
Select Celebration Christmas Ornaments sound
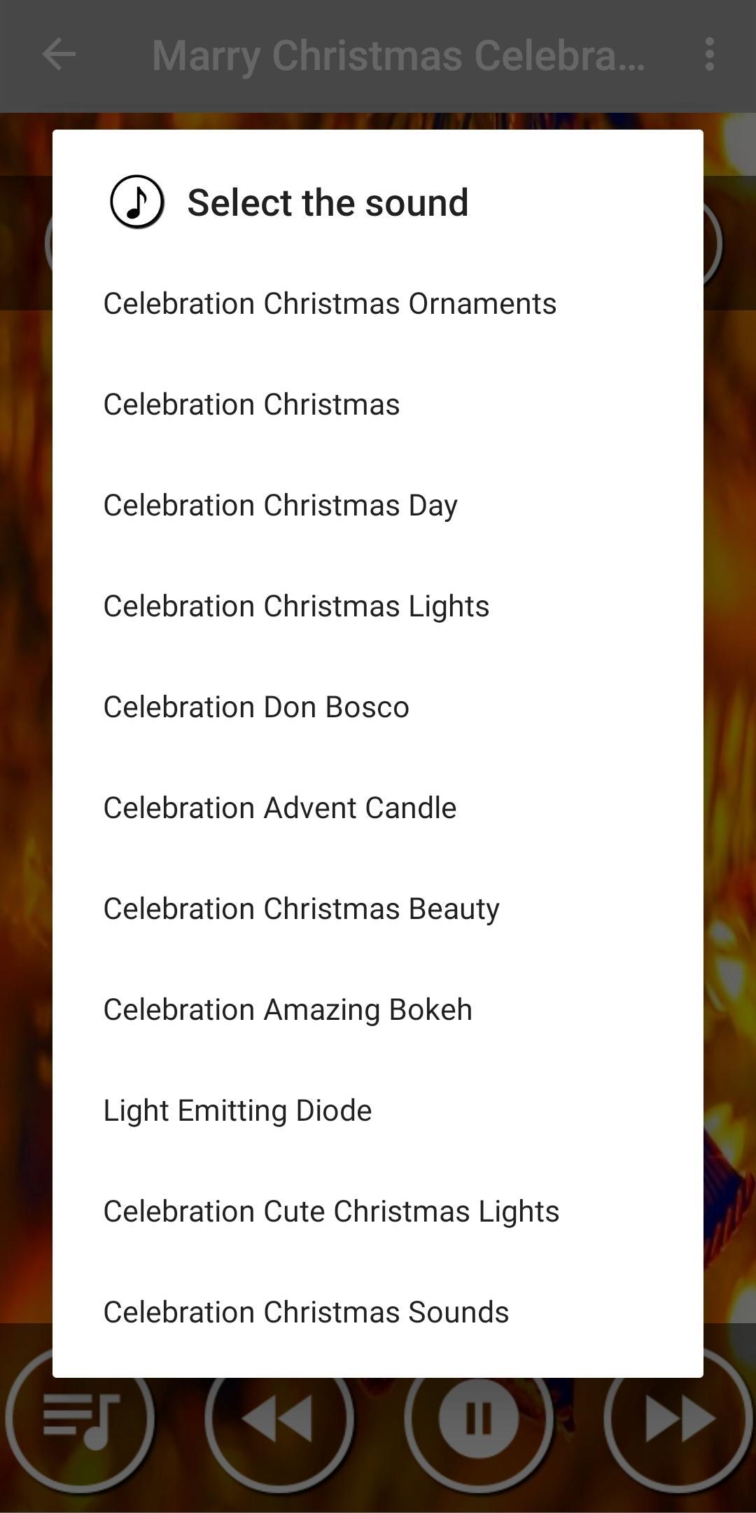click(378, 304)
